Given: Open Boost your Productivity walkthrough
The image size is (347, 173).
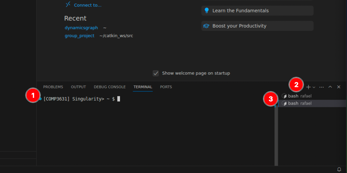Looking at the screenshot, I should [x=257, y=26].
